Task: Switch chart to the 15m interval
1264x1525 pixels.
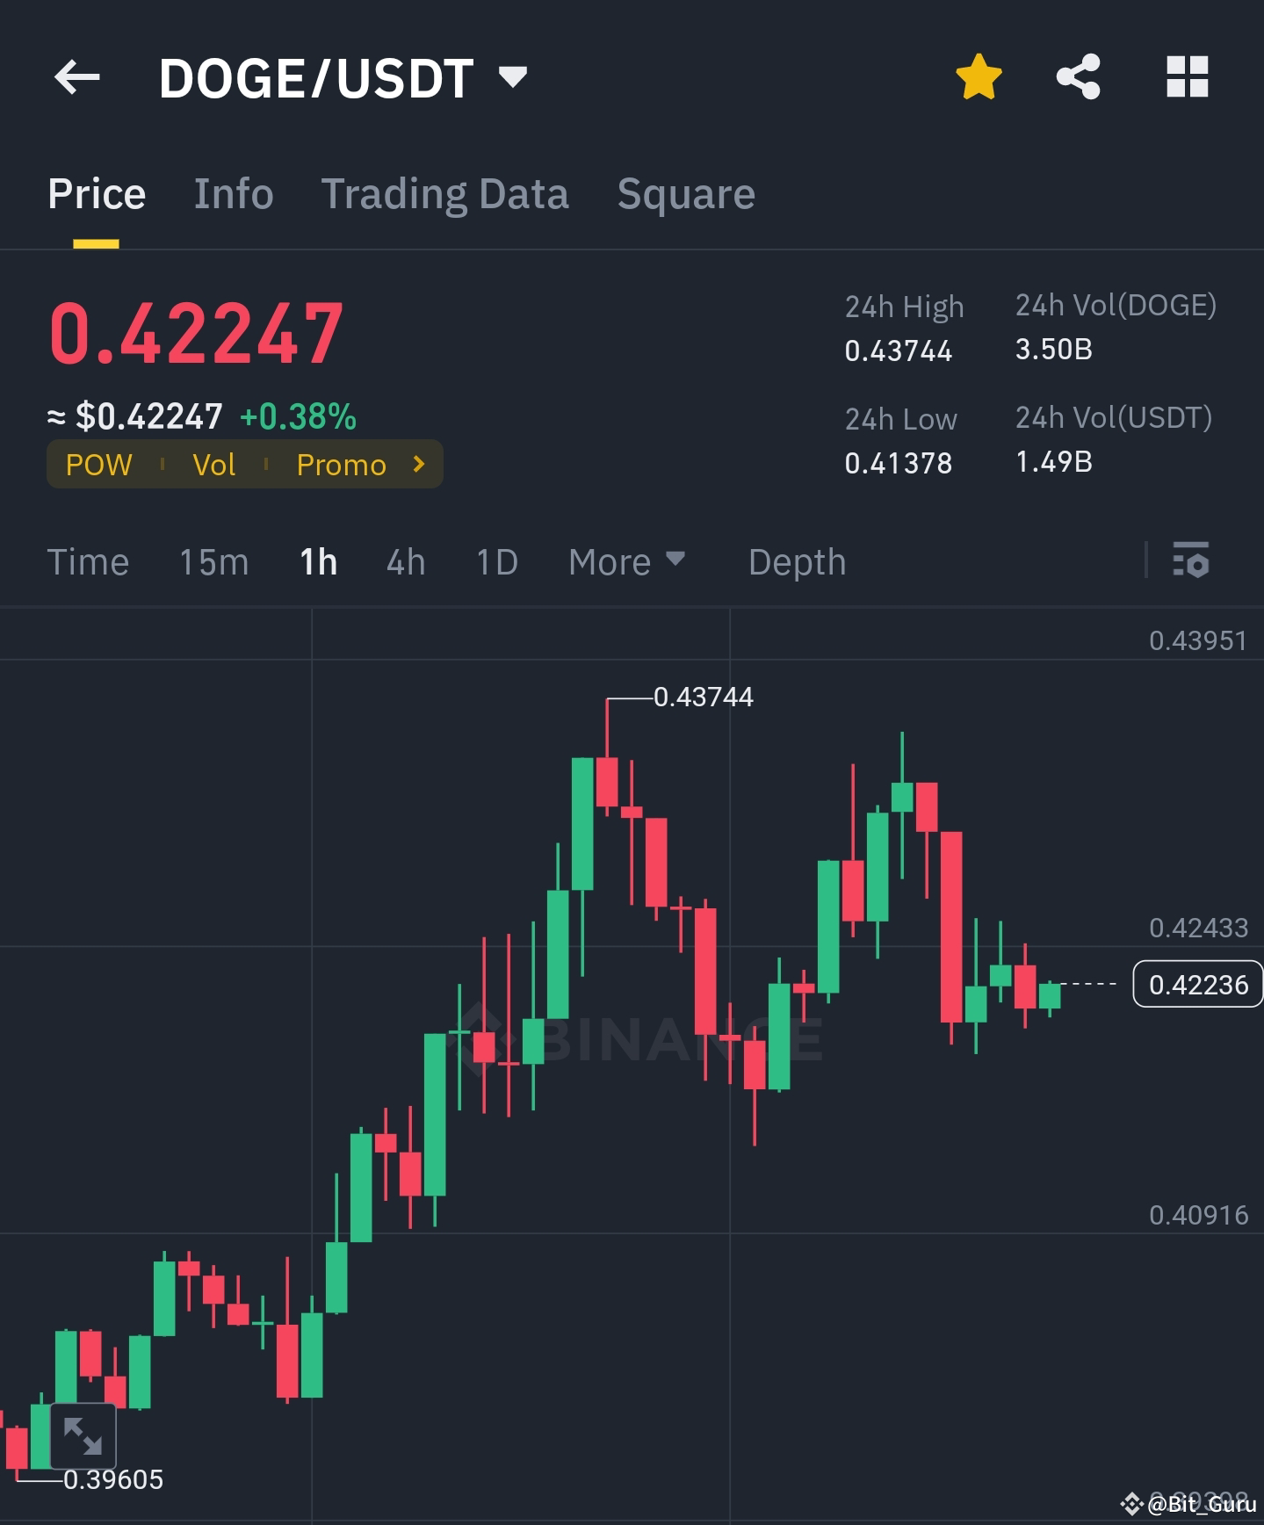Action: click(213, 561)
